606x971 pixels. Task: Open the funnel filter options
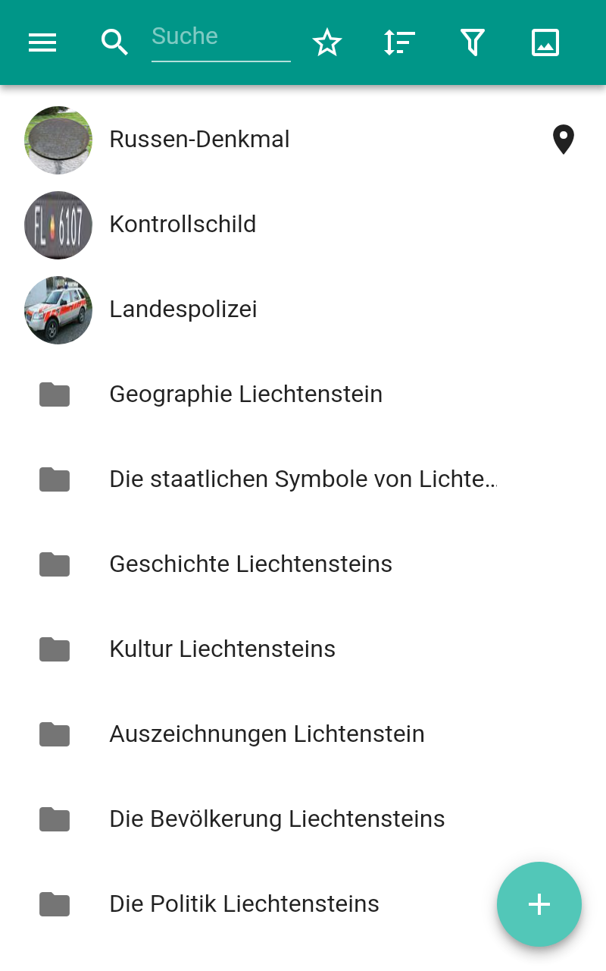pos(472,42)
